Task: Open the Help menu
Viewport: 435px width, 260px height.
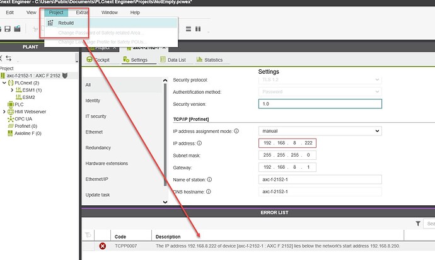Action: point(135,13)
